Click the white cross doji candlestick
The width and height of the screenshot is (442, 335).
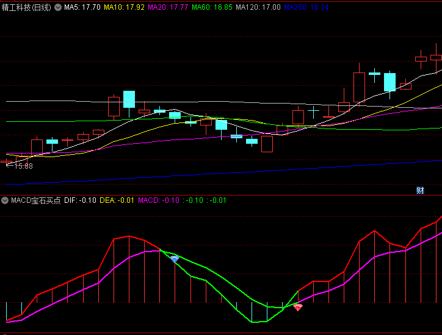click(x=314, y=111)
